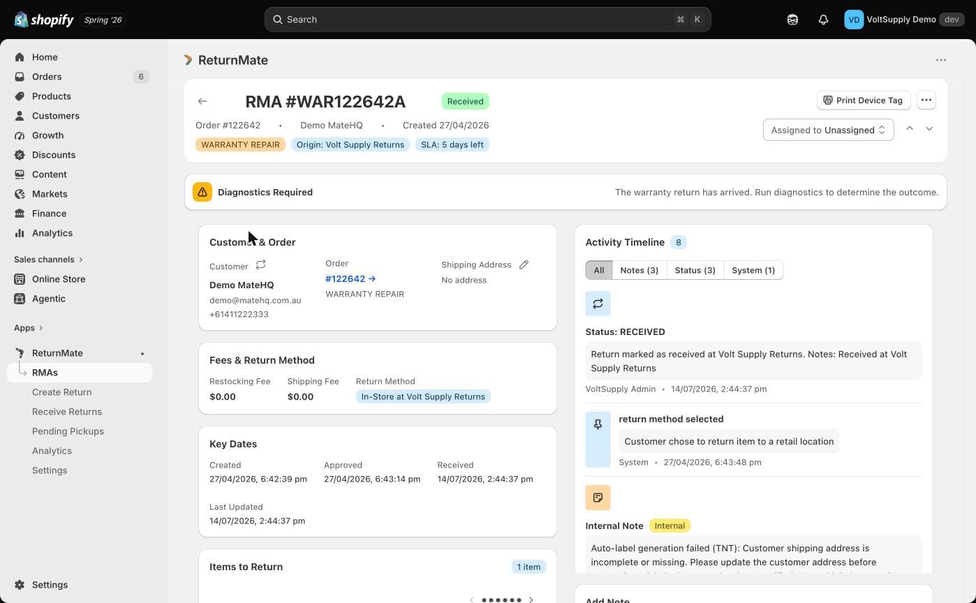Click customer email demo@matehq.com.au
The image size is (976, 603).
click(256, 300)
